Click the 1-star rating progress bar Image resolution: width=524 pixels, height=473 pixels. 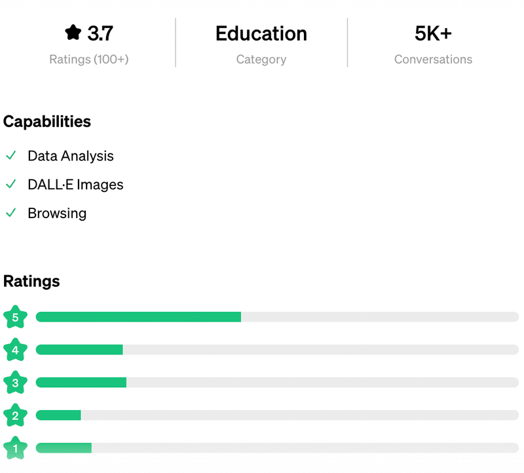click(277, 447)
